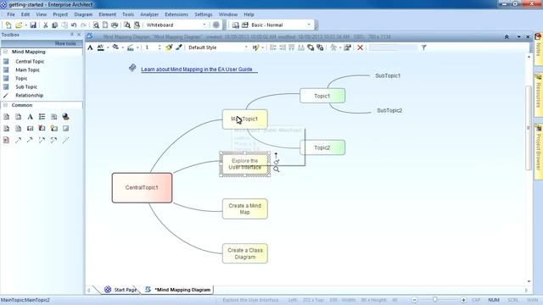This screenshot has height=305, width=543.
Task: Open the Basic - Normal layout dropdown
Action: tap(309, 25)
